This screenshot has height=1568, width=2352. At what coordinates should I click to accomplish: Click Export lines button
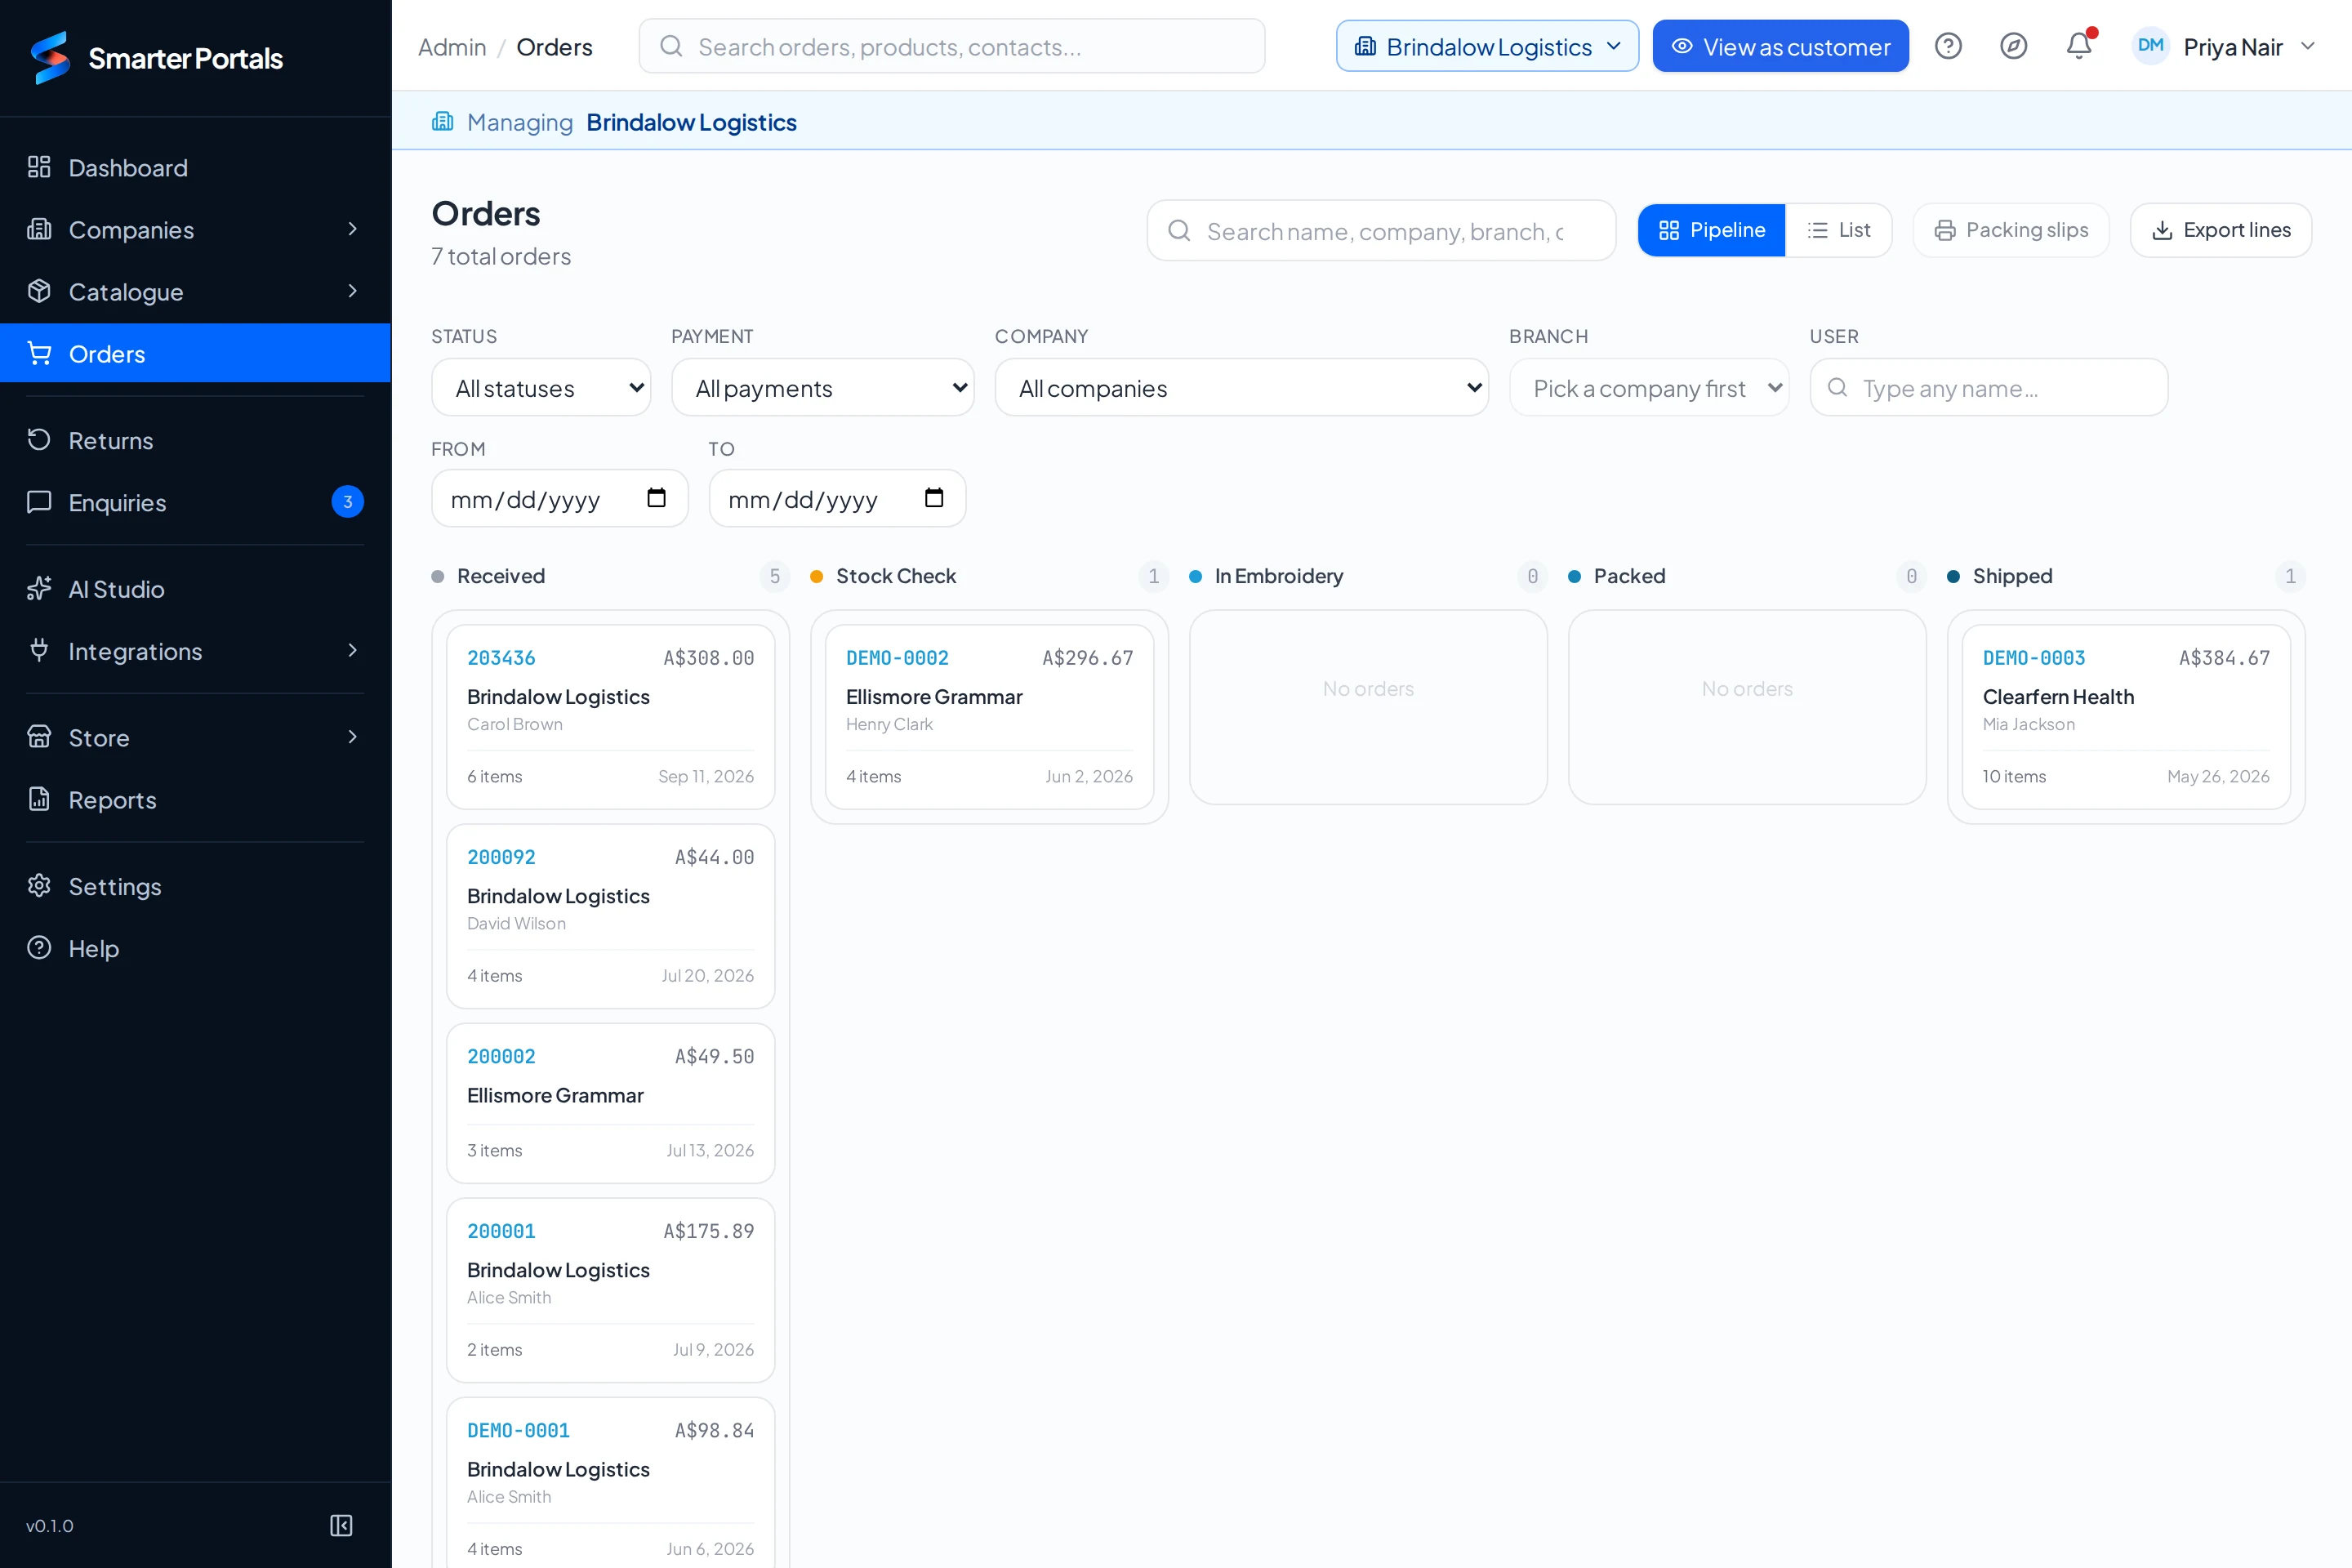pos(2220,230)
